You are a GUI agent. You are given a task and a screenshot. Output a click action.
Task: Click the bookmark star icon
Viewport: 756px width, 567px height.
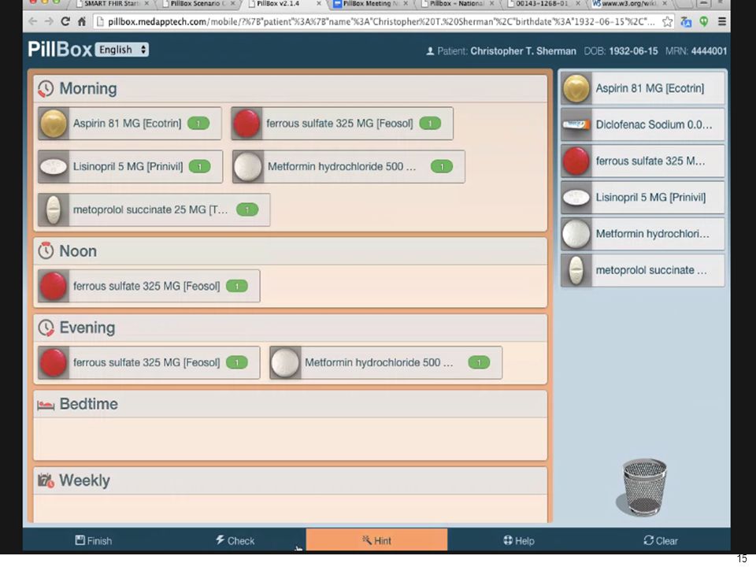667,22
